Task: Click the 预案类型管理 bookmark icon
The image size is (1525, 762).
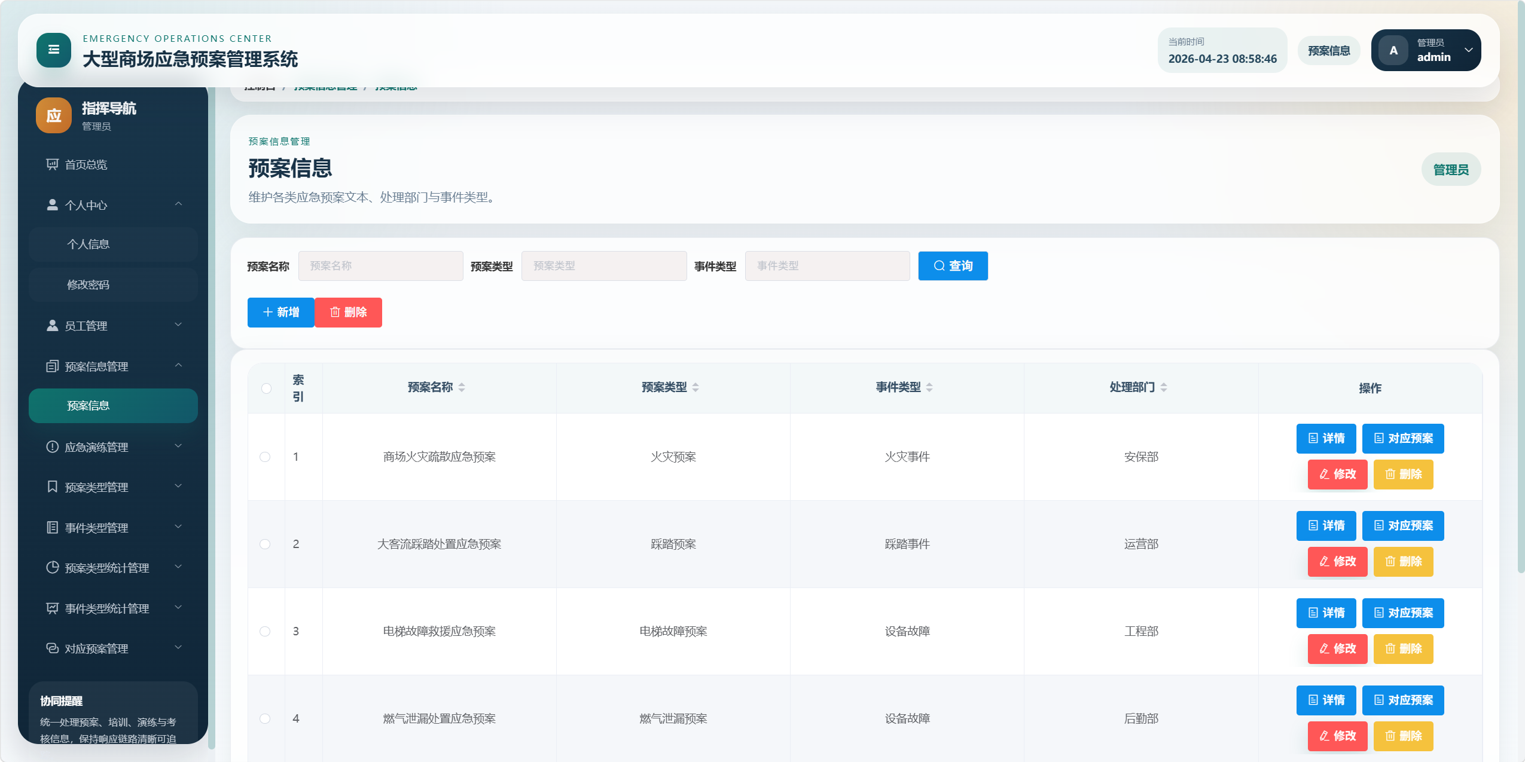Action: click(x=53, y=486)
